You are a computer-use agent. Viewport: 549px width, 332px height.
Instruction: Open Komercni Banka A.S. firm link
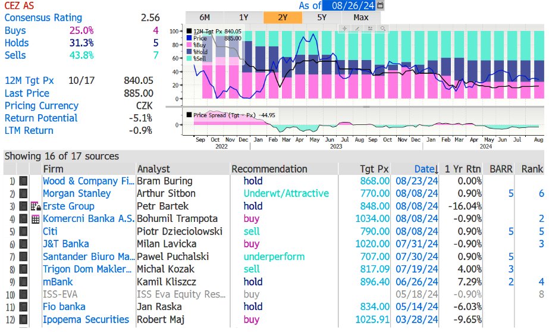point(89,219)
